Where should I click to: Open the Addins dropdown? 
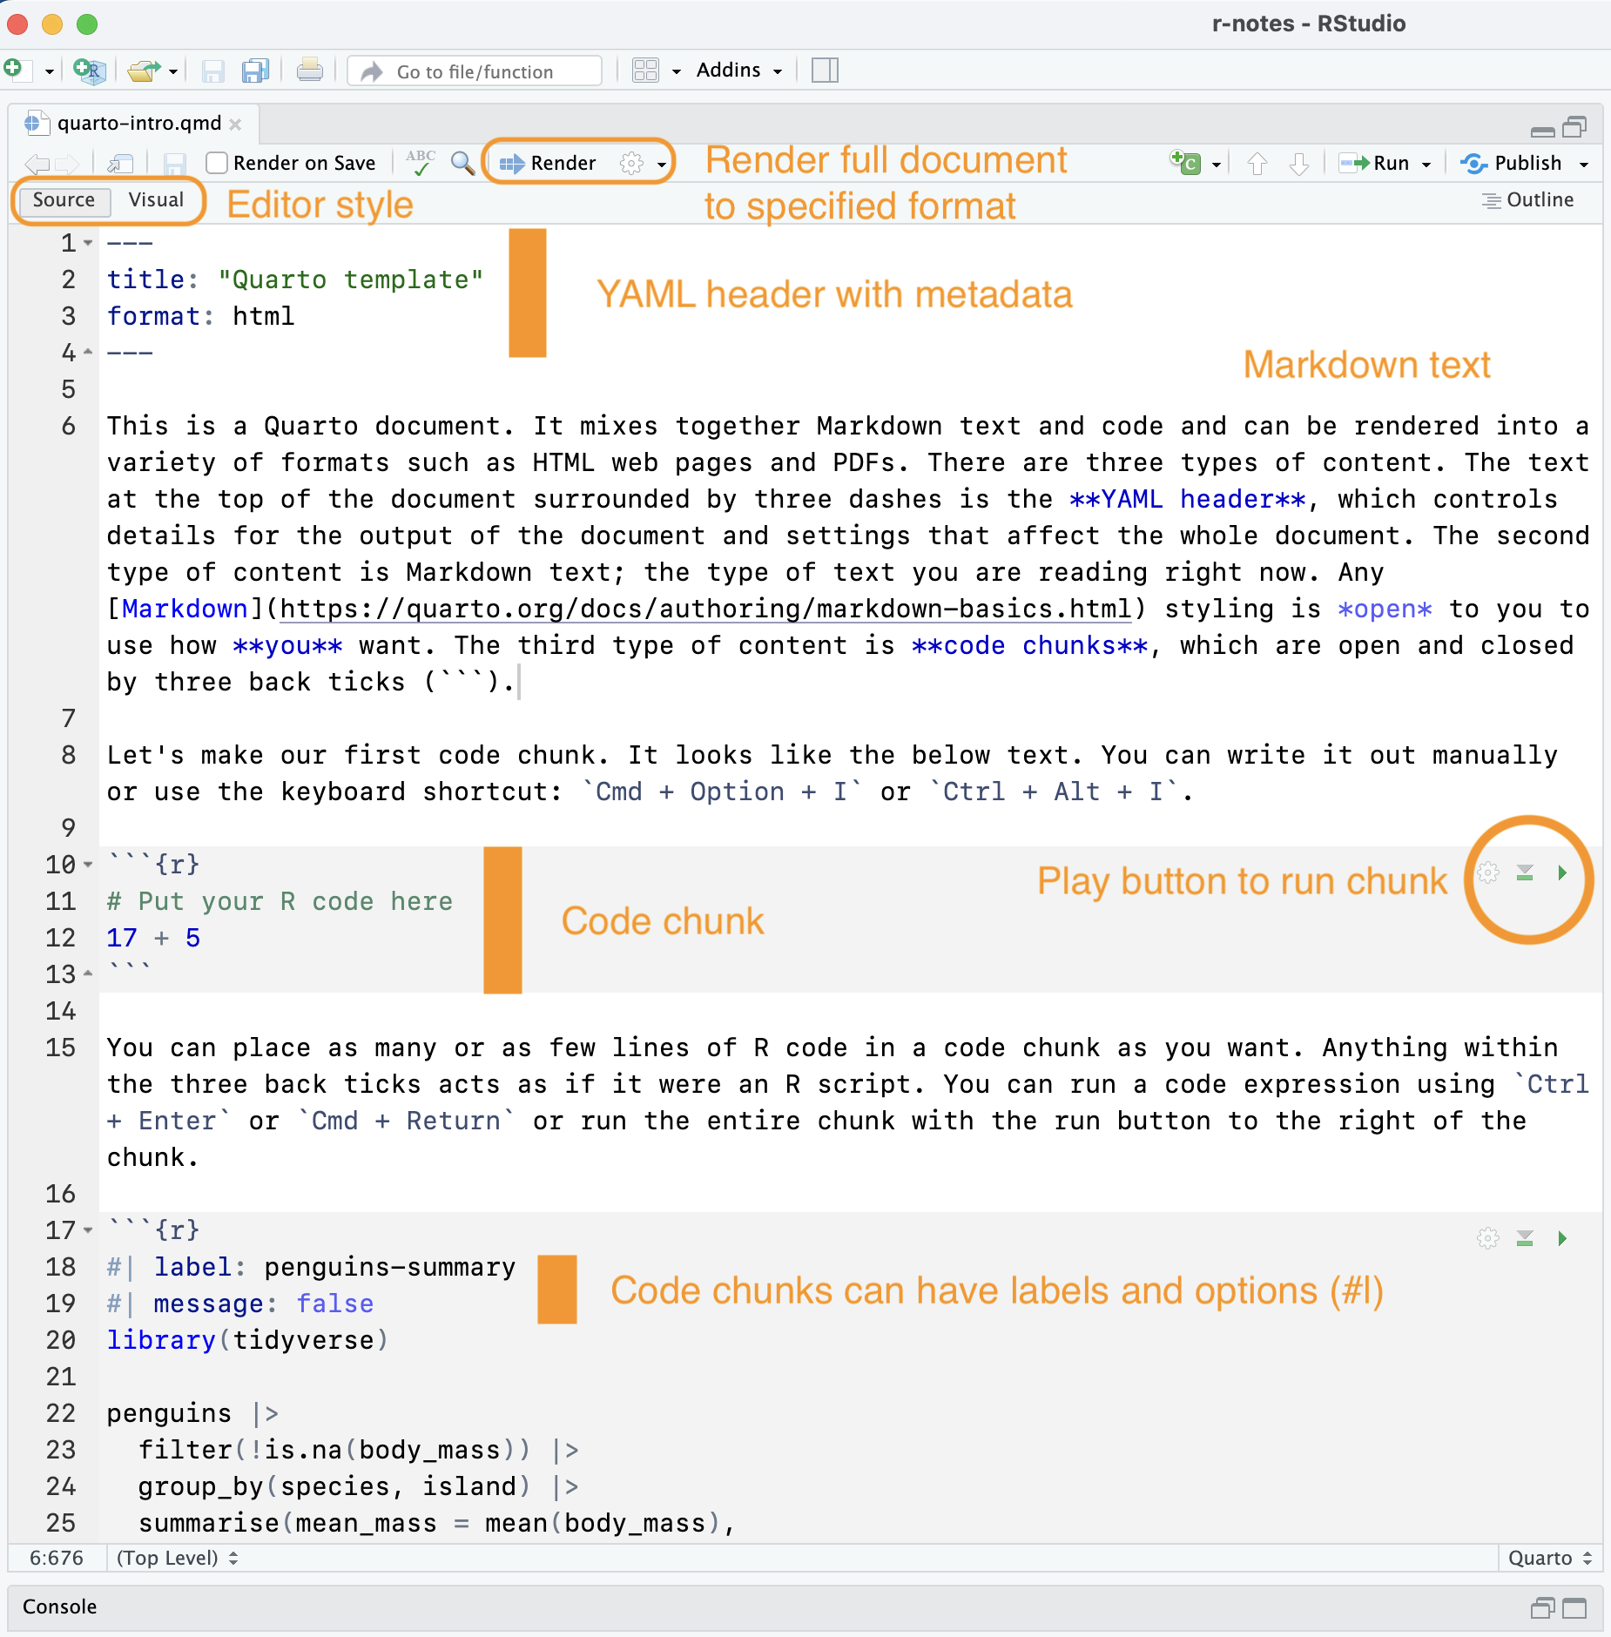736,71
